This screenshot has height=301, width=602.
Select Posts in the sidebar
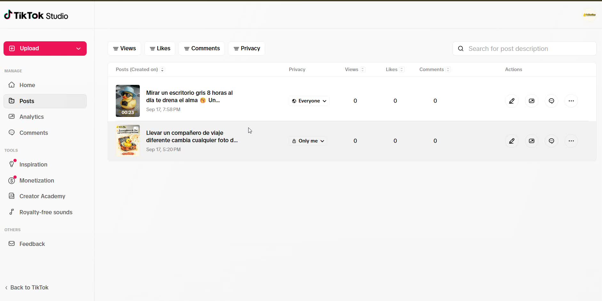(x=45, y=101)
